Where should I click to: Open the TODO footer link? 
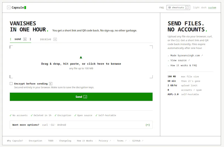[51, 141]
